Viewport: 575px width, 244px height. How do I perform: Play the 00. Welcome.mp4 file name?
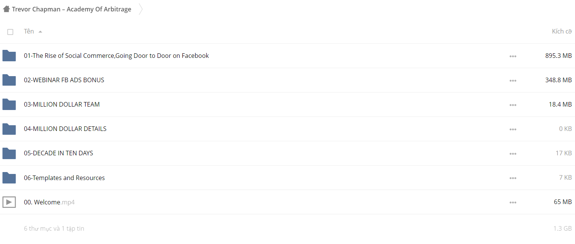click(x=49, y=202)
